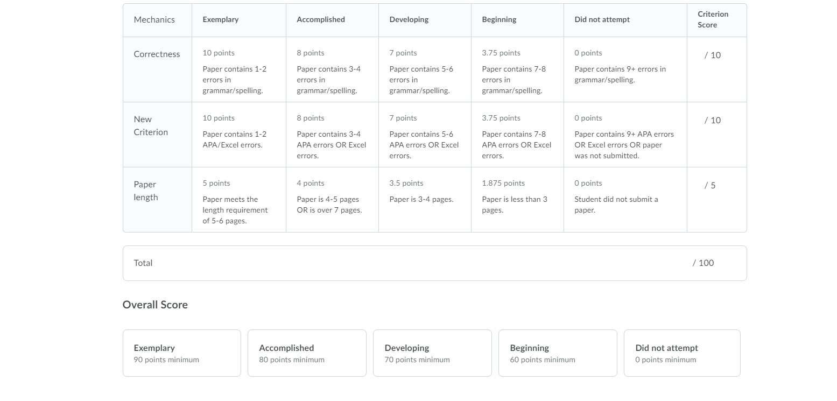Select Beginning level for New Criterion

coord(517,135)
